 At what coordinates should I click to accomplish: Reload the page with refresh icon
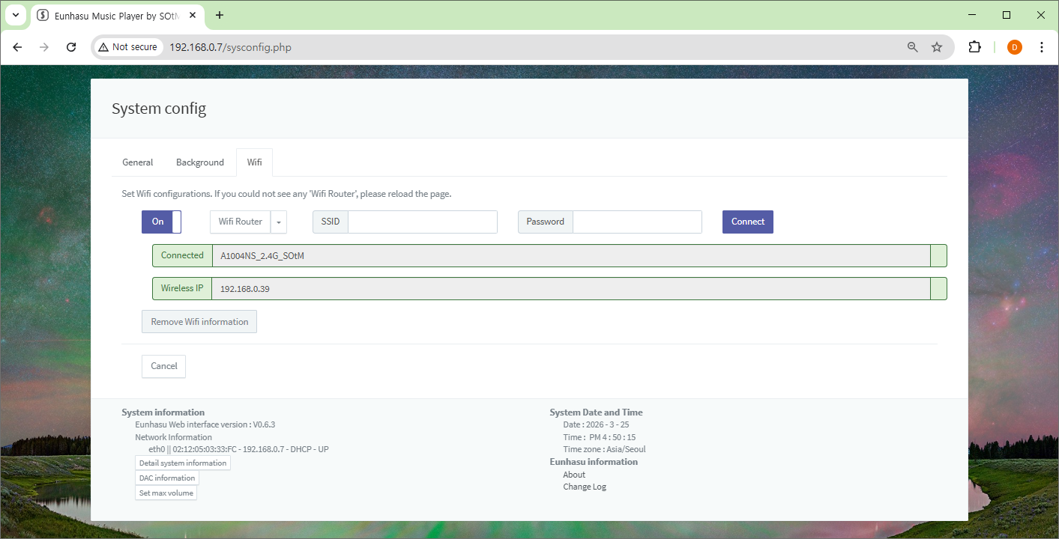pyautogui.click(x=71, y=47)
